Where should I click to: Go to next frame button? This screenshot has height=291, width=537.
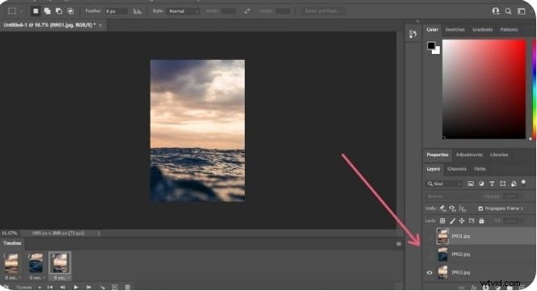[x=89, y=287]
